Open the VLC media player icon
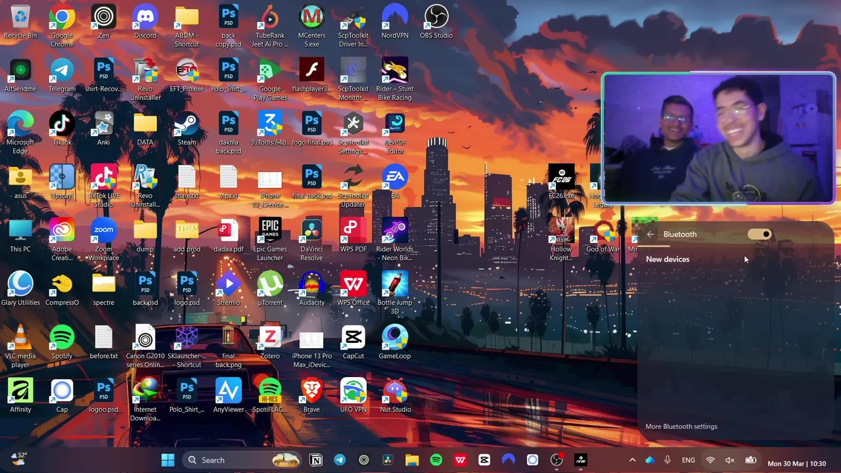This screenshot has width=841, height=473. pyautogui.click(x=20, y=347)
